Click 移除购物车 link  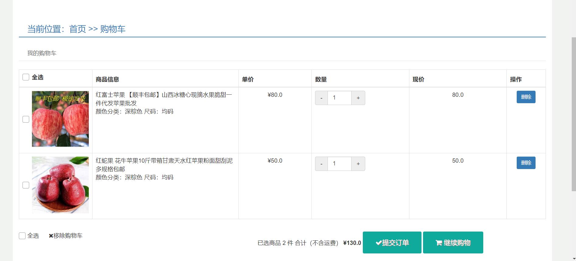[x=66, y=236]
